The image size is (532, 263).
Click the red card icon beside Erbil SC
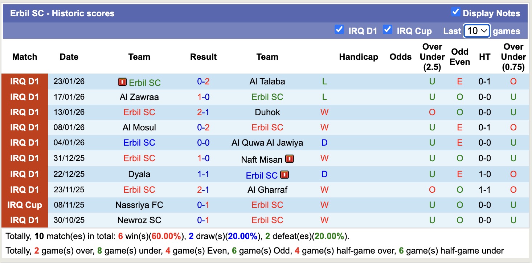[123, 82]
